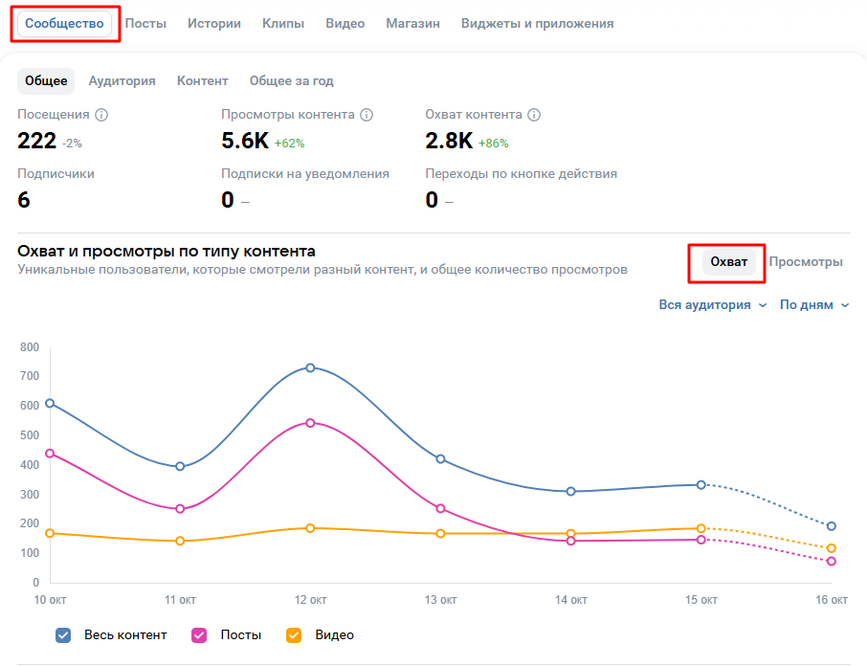Open the Истории tab

click(x=214, y=23)
